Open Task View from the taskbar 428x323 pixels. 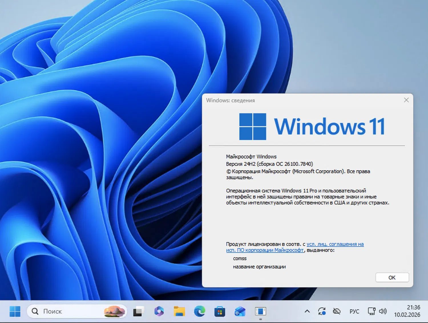[139, 311]
